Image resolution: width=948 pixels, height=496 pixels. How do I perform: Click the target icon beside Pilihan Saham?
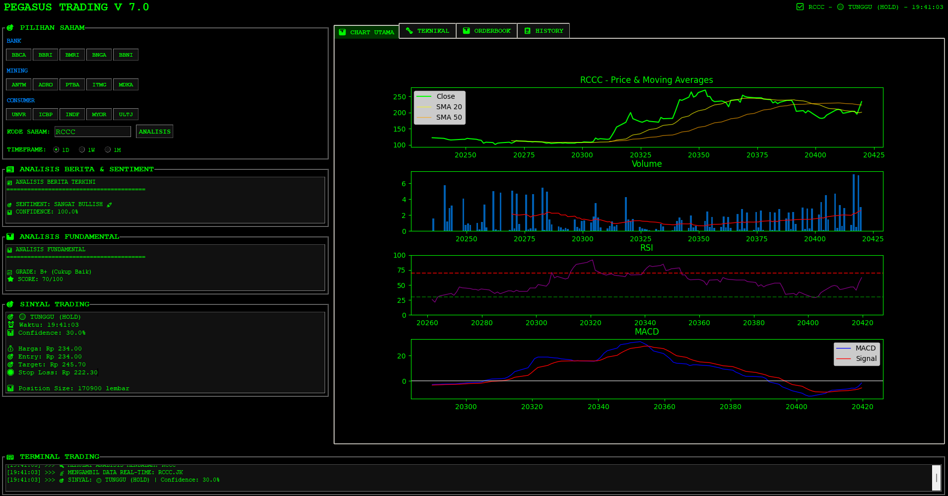[10, 28]
